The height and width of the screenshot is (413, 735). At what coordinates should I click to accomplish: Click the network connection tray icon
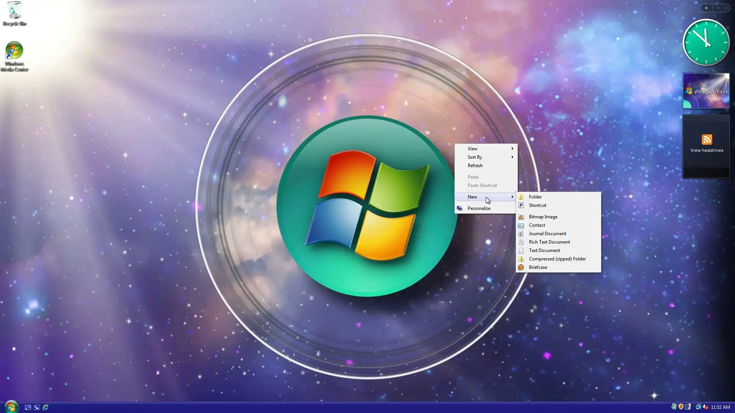click(x=698, y=407)
